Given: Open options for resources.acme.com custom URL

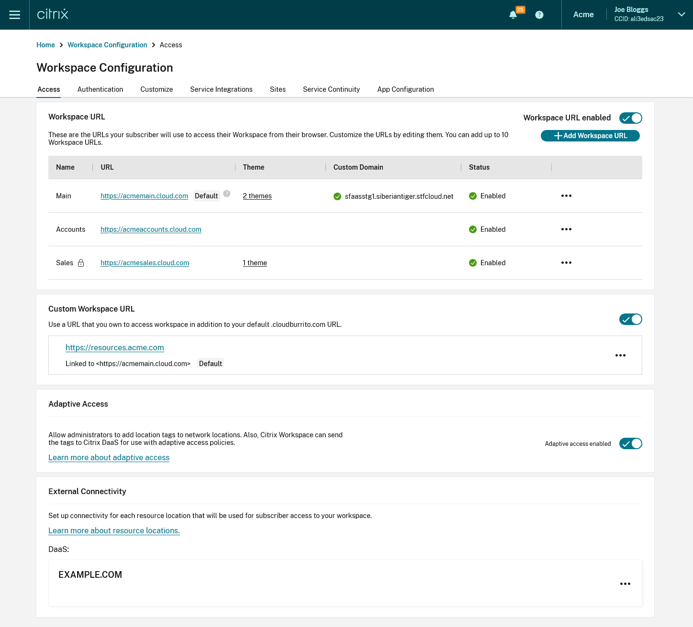Looking at the screenshot, I should tap(621, 355).
